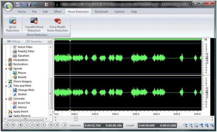Collapse the effects side panel
217x132 pixels.
[50, 41]
